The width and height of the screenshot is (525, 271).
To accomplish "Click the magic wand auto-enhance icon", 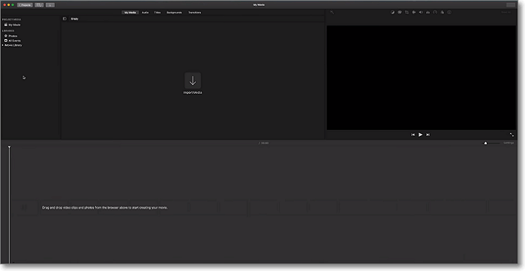I will click(331, 13).
